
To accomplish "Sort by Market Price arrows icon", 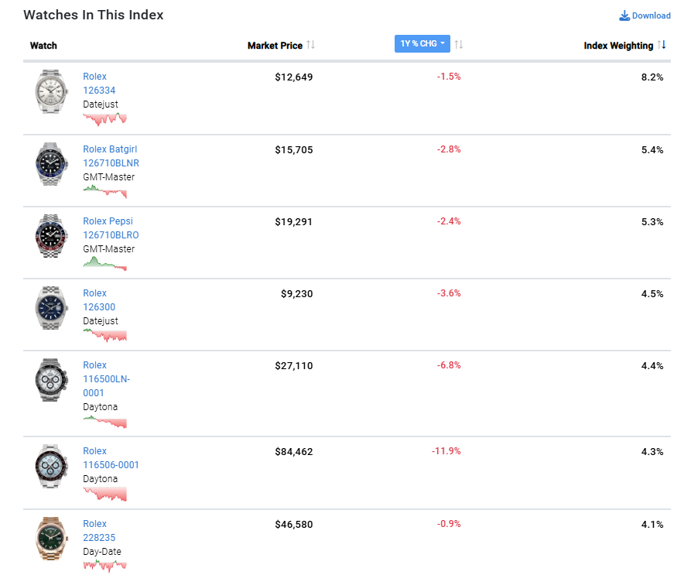I will (311, 45).
